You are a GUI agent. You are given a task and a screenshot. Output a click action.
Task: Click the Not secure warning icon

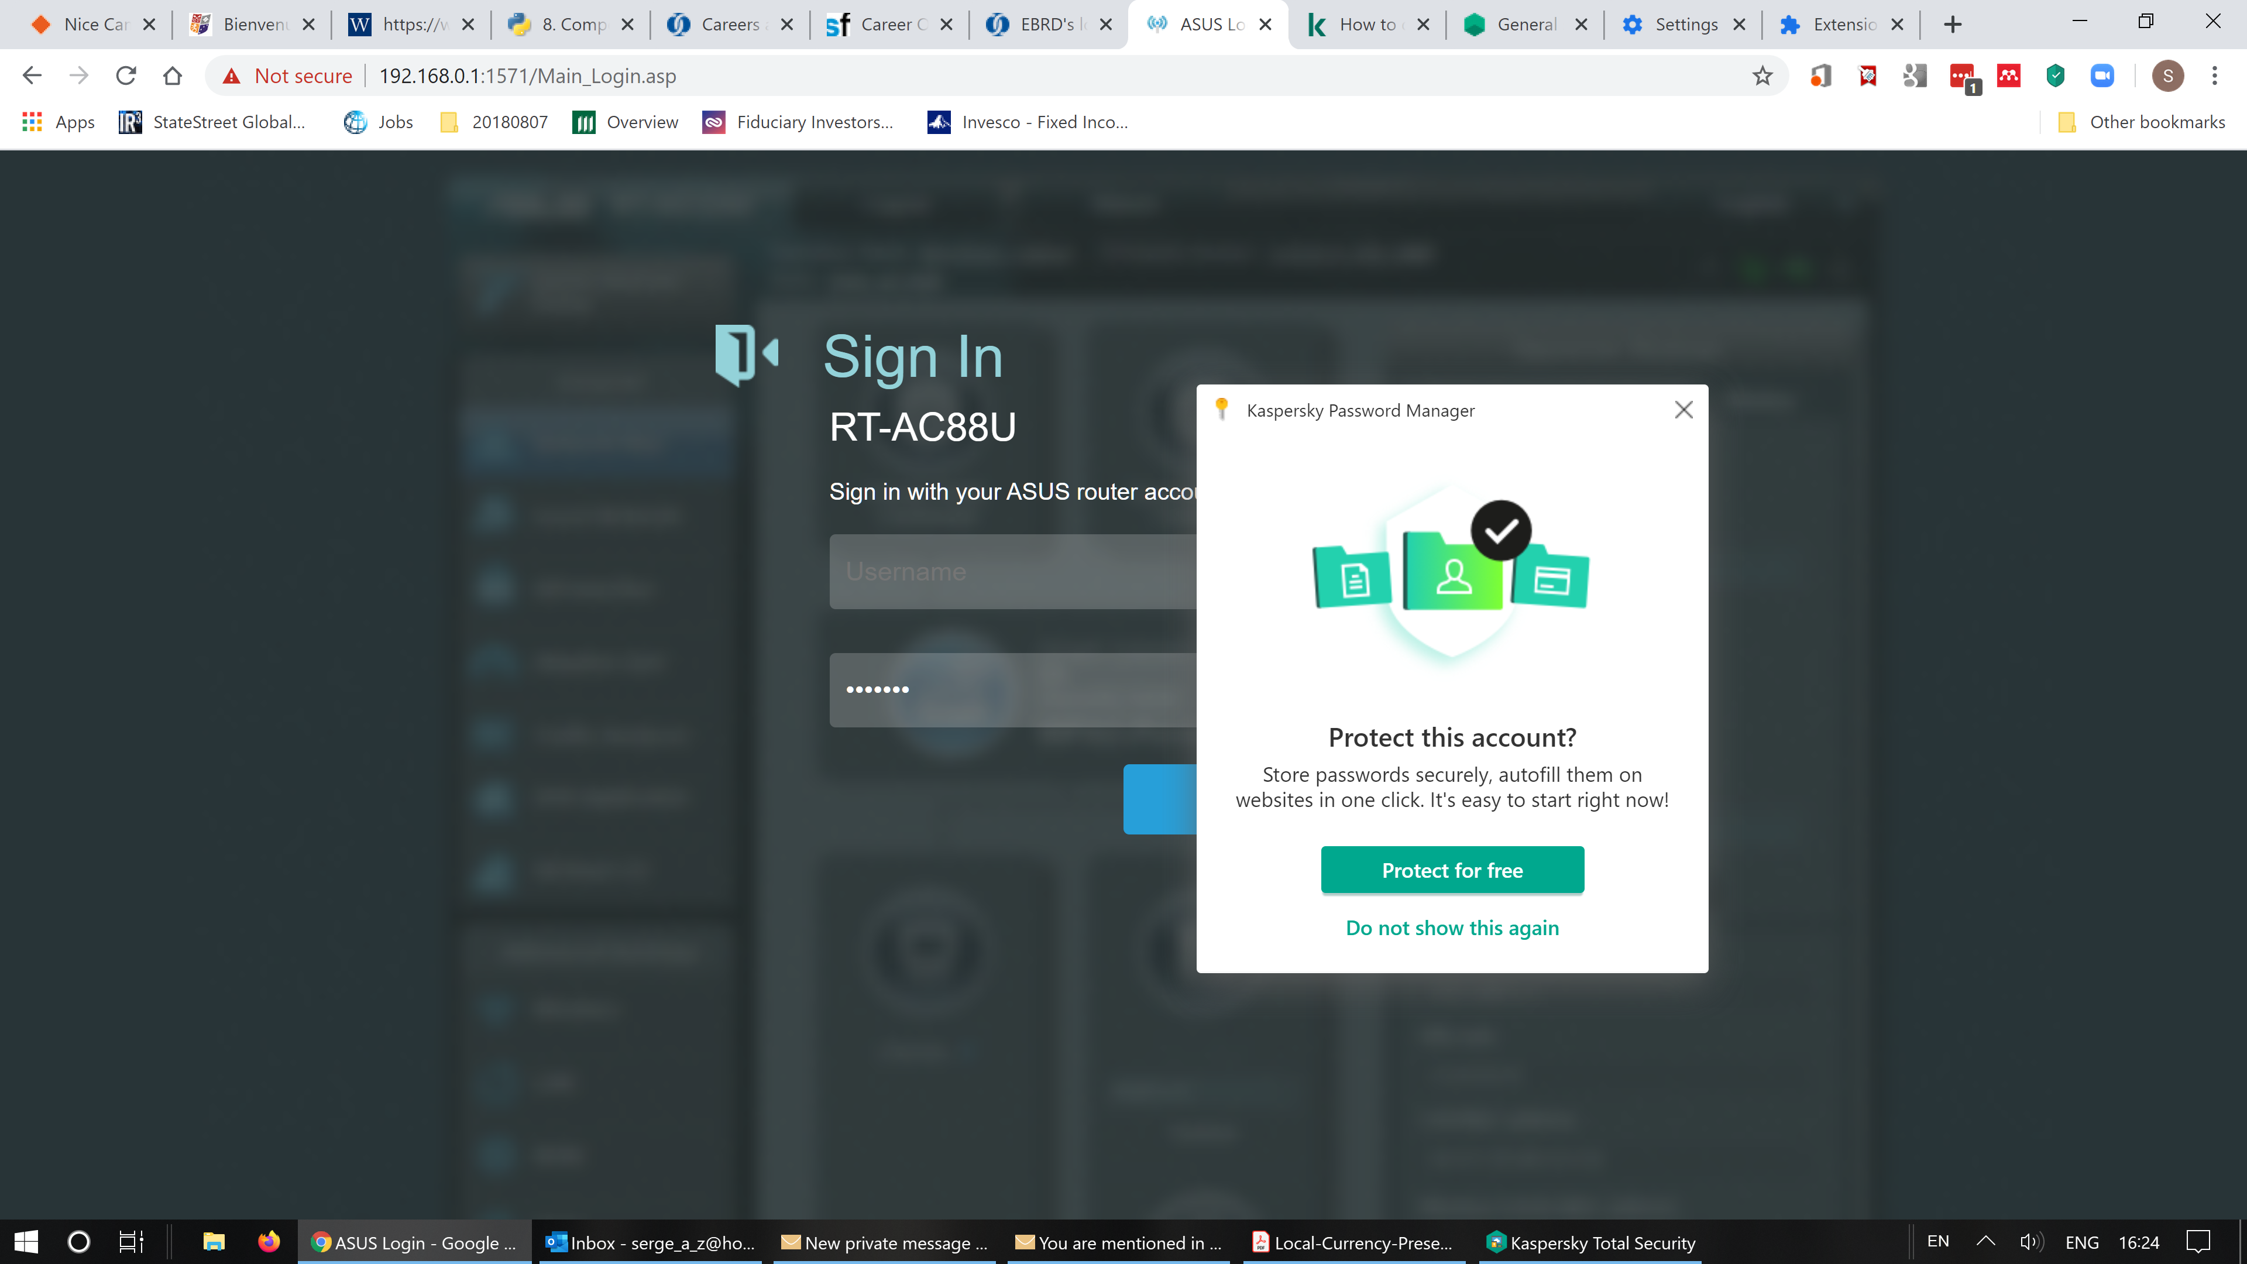click(x=231, y=76)
